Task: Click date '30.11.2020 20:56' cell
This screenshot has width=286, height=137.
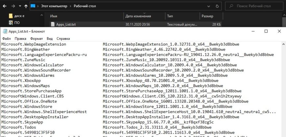Action: (138, 24)
